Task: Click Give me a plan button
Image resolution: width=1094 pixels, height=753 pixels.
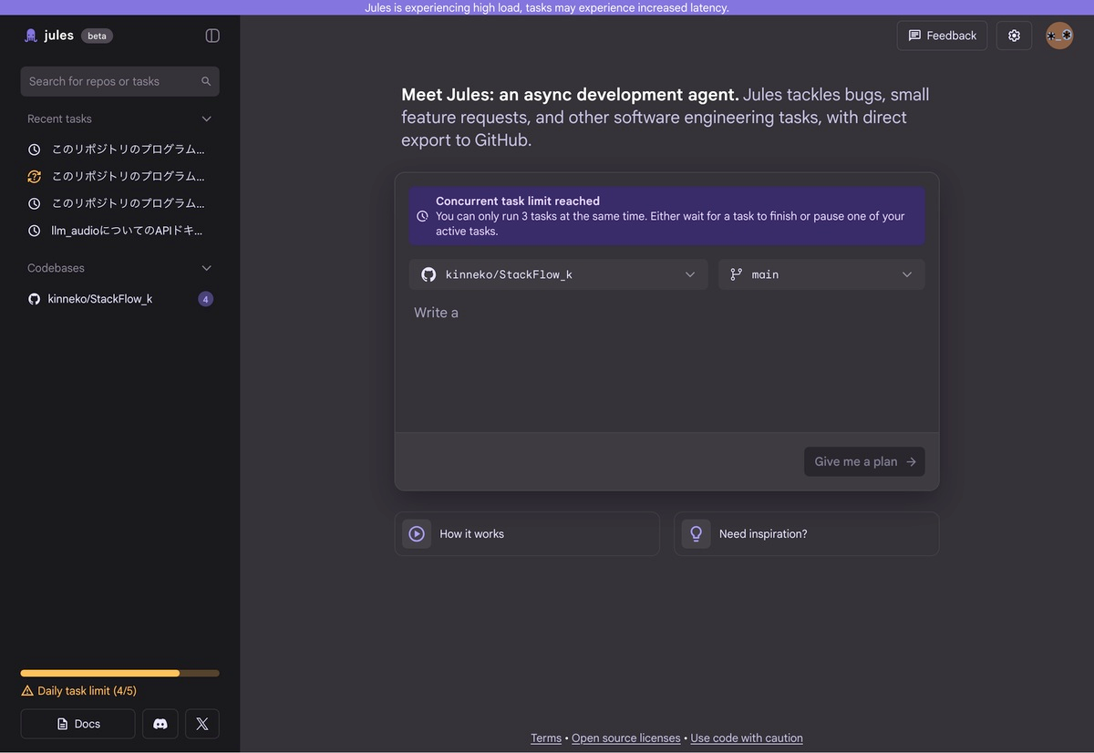Action: (x=864, y=461)
